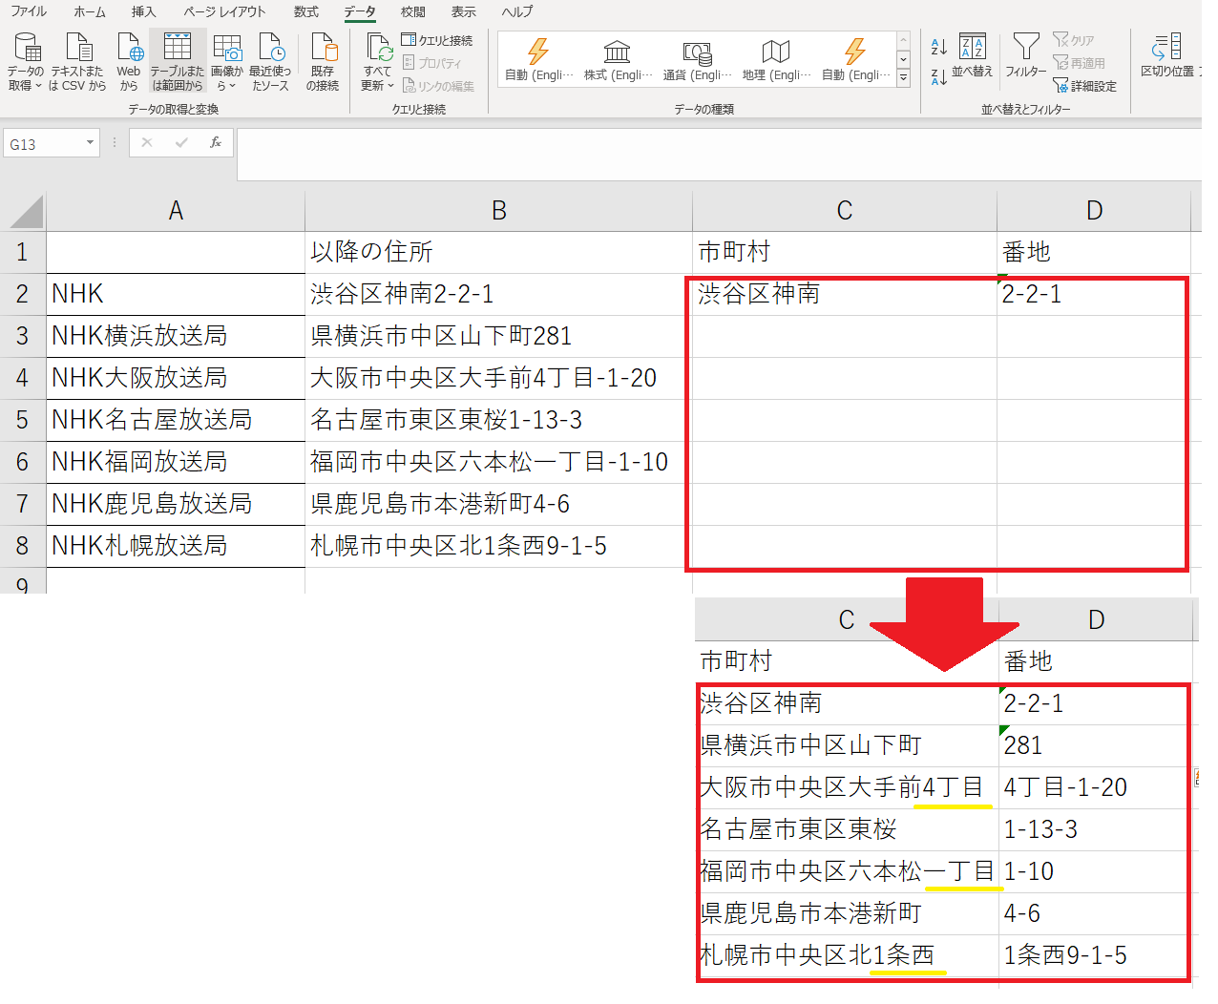
Task: Click 区切り位置 (Text to Columns)
Action: [1167, 55]
